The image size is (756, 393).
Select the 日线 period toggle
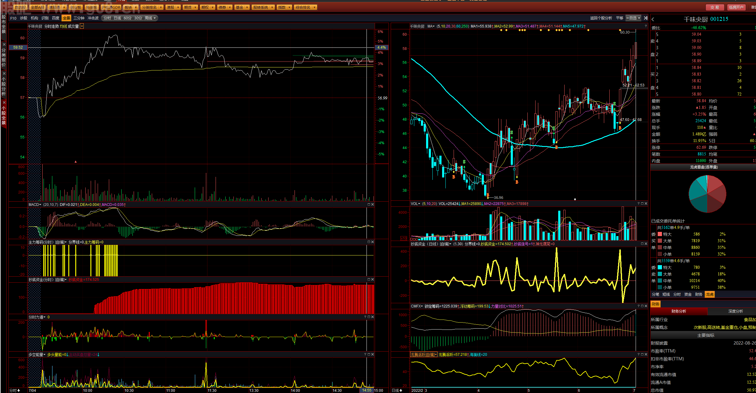pyautogui.click(x=117, y=18)
